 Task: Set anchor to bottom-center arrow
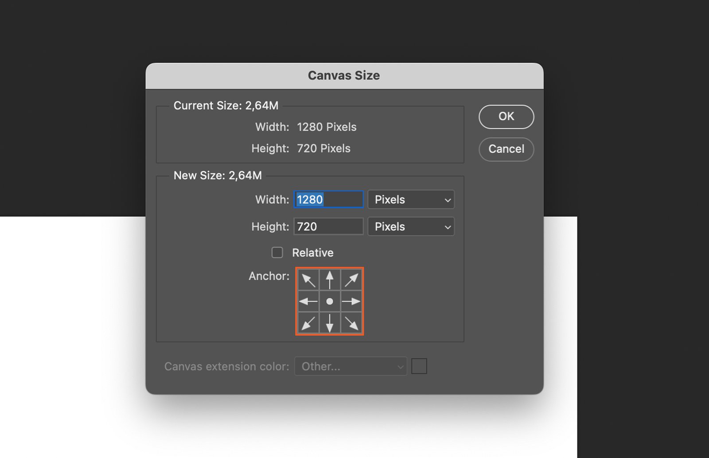(330, 323)
